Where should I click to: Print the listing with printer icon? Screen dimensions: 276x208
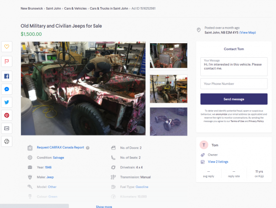[x=7, y=141]
